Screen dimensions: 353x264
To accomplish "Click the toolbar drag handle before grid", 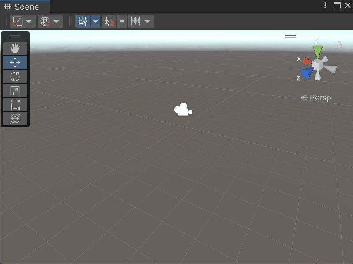I will (x=70, y=21).
